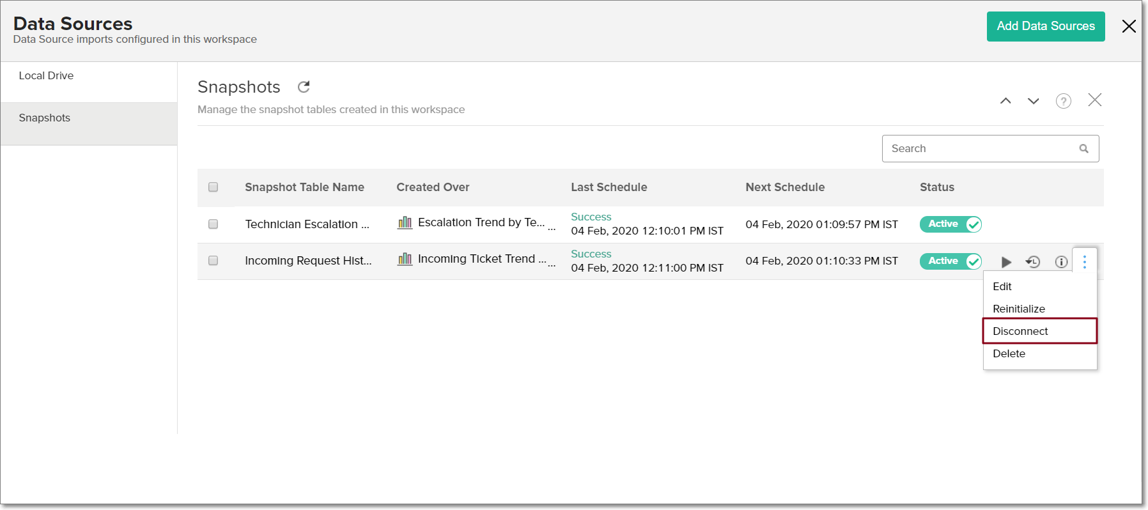
Task: Click the Add Data Sources button
Action: (1045, 26)
